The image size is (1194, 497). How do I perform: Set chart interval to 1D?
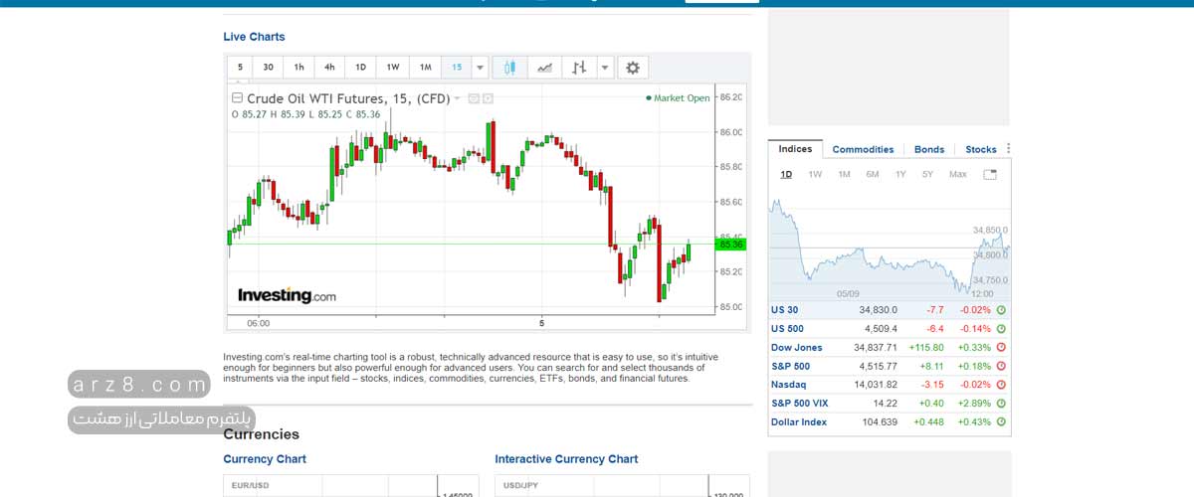point(360,68)
